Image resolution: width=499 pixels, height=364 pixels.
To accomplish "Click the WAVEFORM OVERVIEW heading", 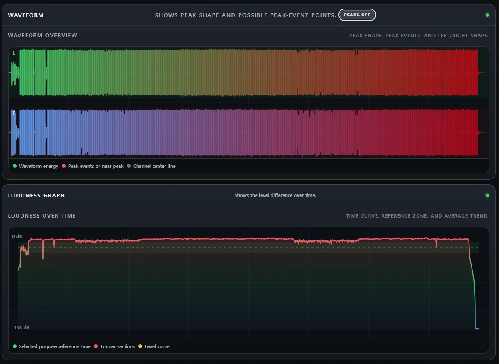I will [42, 35].
